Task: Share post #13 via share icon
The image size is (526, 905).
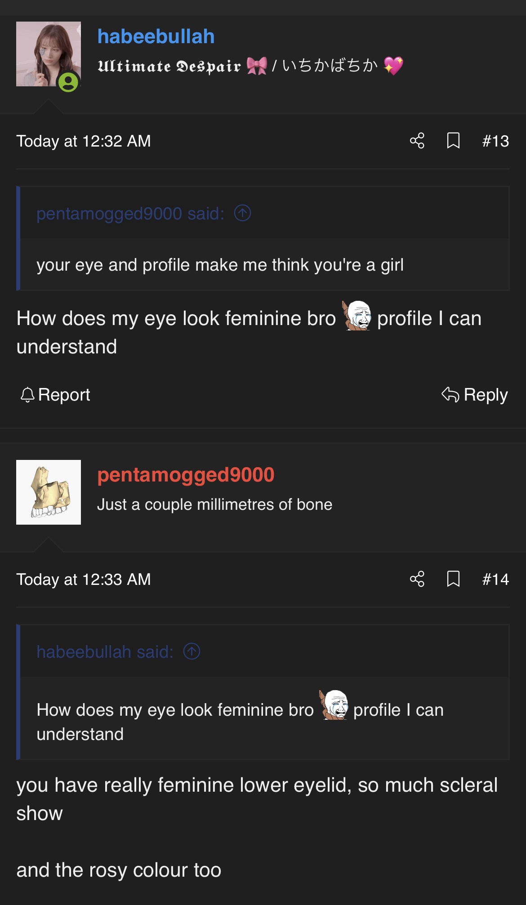Action: pos(417,141)
